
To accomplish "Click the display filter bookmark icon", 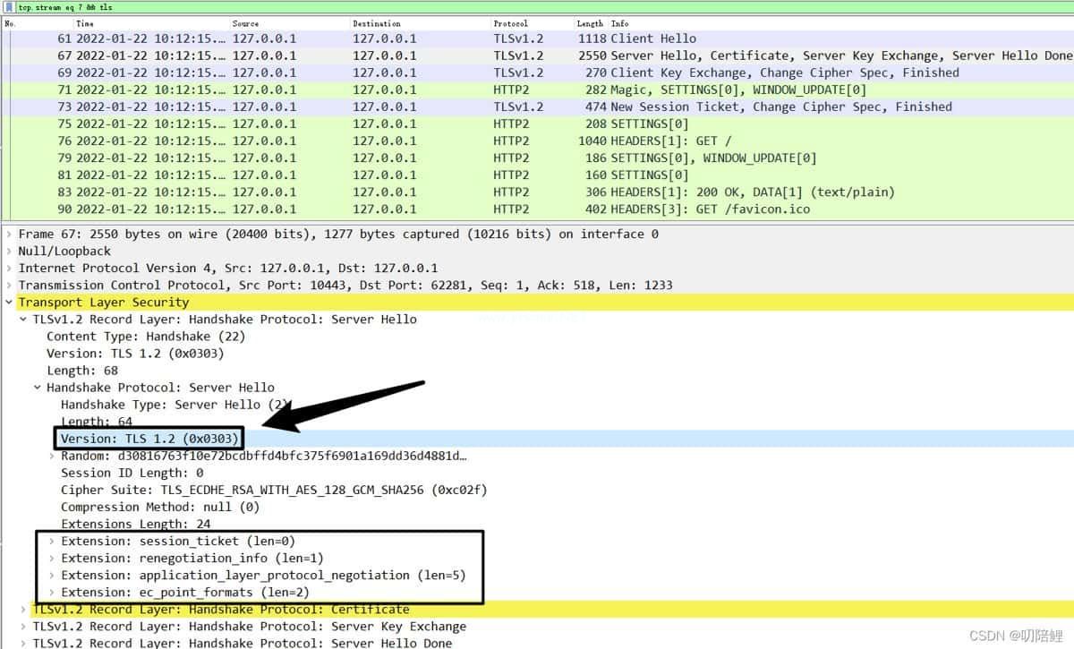I will (x=9, y=6).
